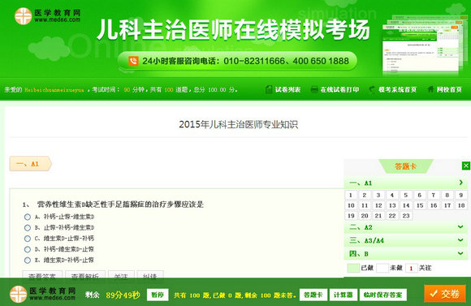The width and height of the screenshot is (471, 306).
Task: Select option B 止惊-补钙-维生素D
Action: pyautogui.click(x=28, y=227)
